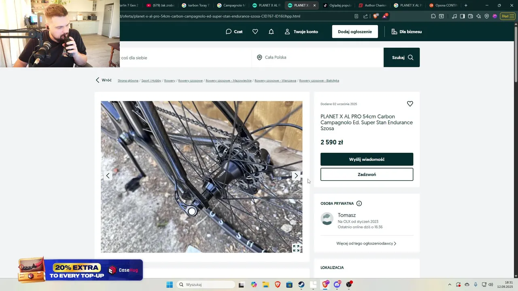Expand Więcej od tego ogłoszeniodawcy
The height and width of the screenshot is (291, 518).
click(366, 243)
